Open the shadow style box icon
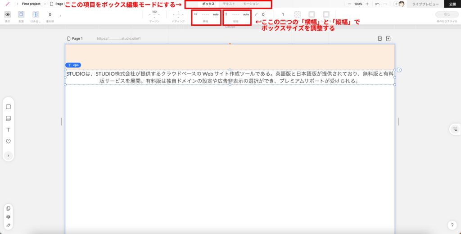 (x=326, y=14)
